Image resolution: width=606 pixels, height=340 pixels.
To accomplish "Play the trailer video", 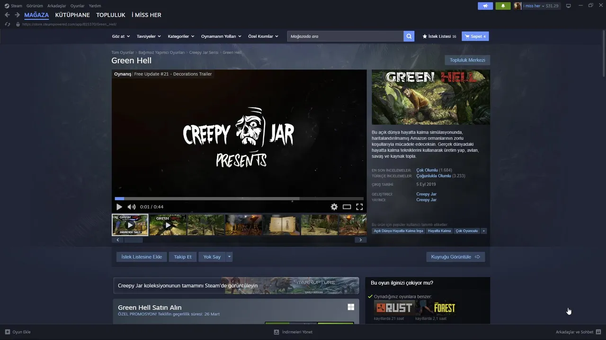I will coord(119,207).
